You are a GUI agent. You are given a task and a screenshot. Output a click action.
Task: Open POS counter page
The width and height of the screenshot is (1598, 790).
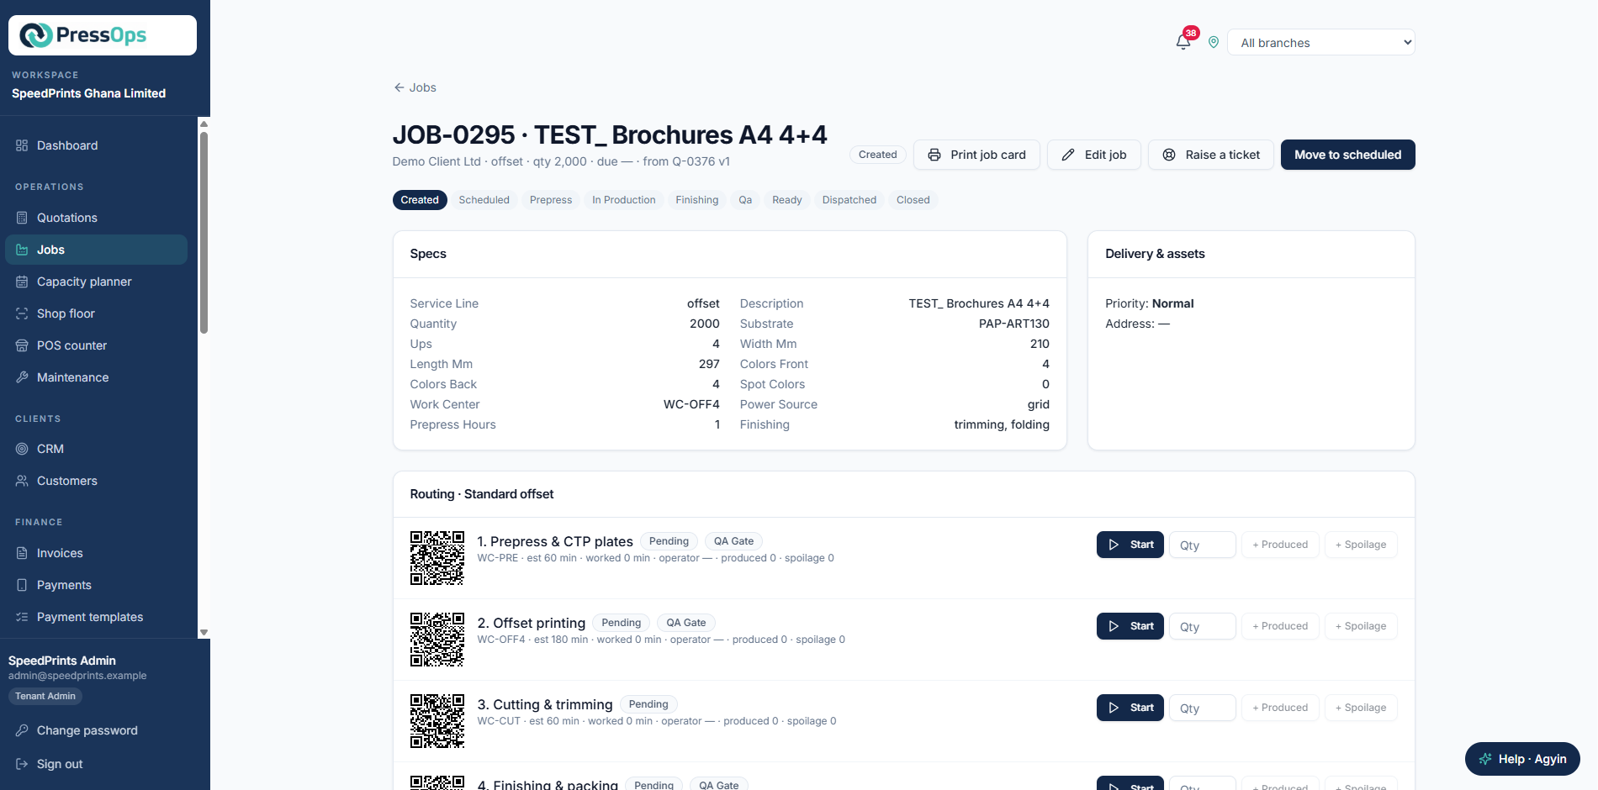coord(96,345)
